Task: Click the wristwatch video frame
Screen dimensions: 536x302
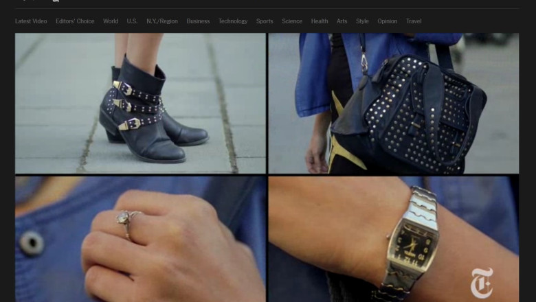Action: tap(394, 239)
